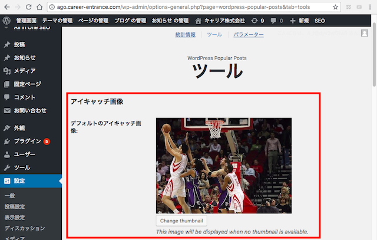Open user avatar in admin bar
The height and width of the screenshot is (240, 377).
(365, 33)
